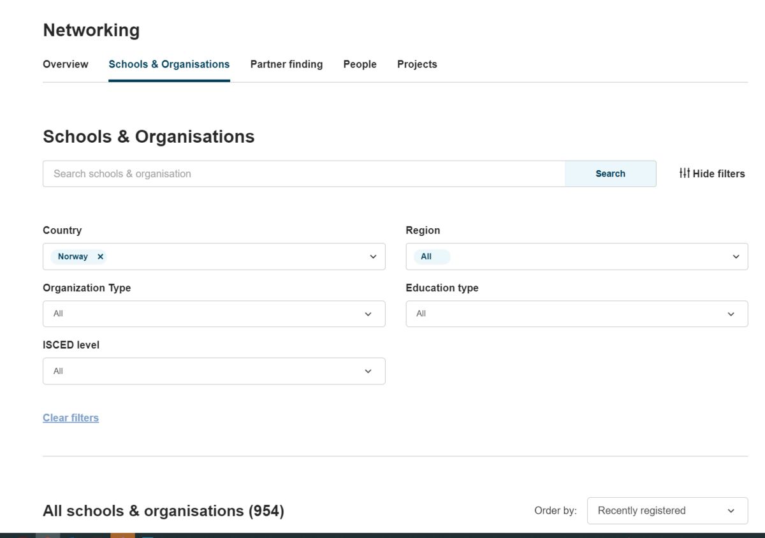765x538 pixels.
Task: Click the Norway tag in Country field
Action: 73,257
